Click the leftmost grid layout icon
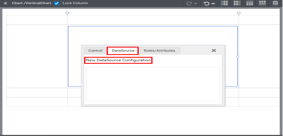This screenshot has width=283, height=136. pyautogui.click(x=224, y=3)
